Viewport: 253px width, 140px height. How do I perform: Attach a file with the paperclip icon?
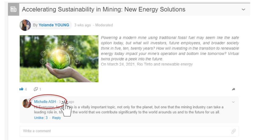coord(233,131)
